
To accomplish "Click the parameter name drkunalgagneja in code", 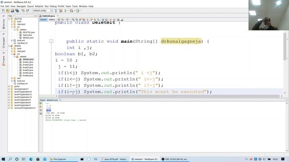I will 181,41.
